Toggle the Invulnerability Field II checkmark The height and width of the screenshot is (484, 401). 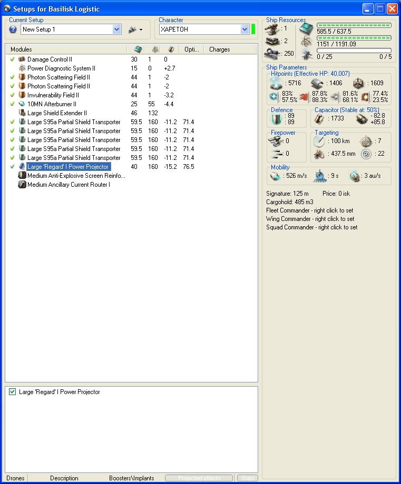point(12,95)
